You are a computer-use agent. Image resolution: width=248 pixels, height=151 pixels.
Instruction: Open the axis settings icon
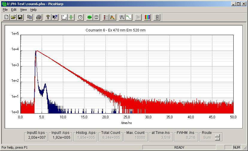tap(64, 17)
